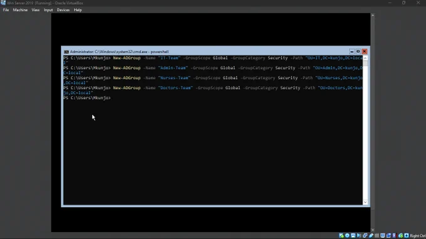Click the audio status bar icon

pyautogui.click(x=359, y=236)
